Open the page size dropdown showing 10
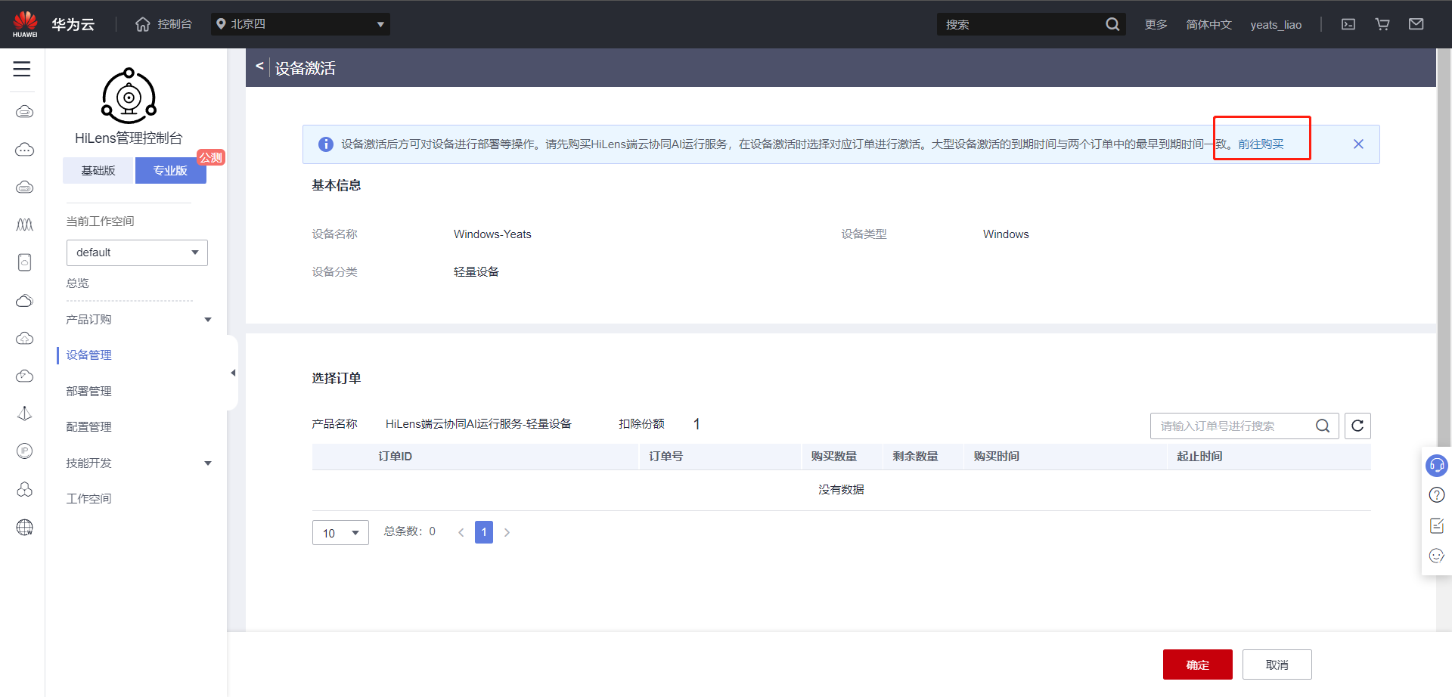 340,532
